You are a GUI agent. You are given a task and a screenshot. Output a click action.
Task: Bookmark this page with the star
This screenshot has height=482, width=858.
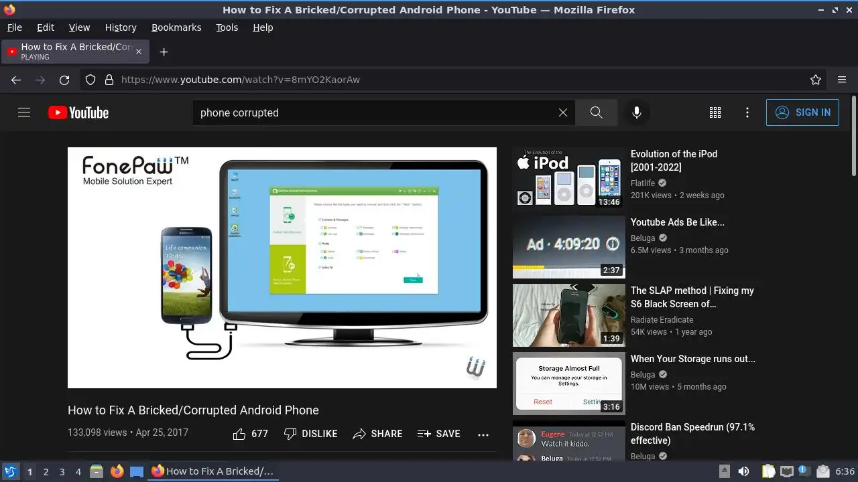816,80
